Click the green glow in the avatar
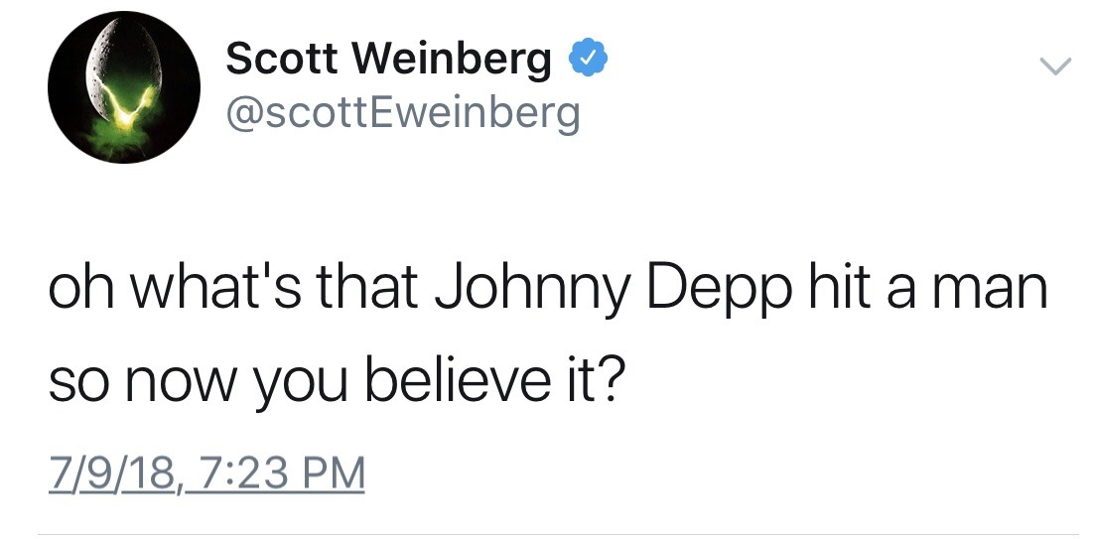The height and width of the screenshot is (539, 1094). click(x=129, y=117)
